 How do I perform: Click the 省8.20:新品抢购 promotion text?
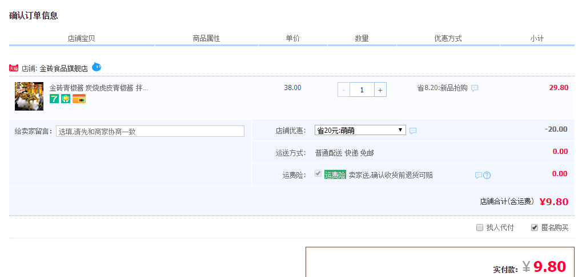[442, 88]
